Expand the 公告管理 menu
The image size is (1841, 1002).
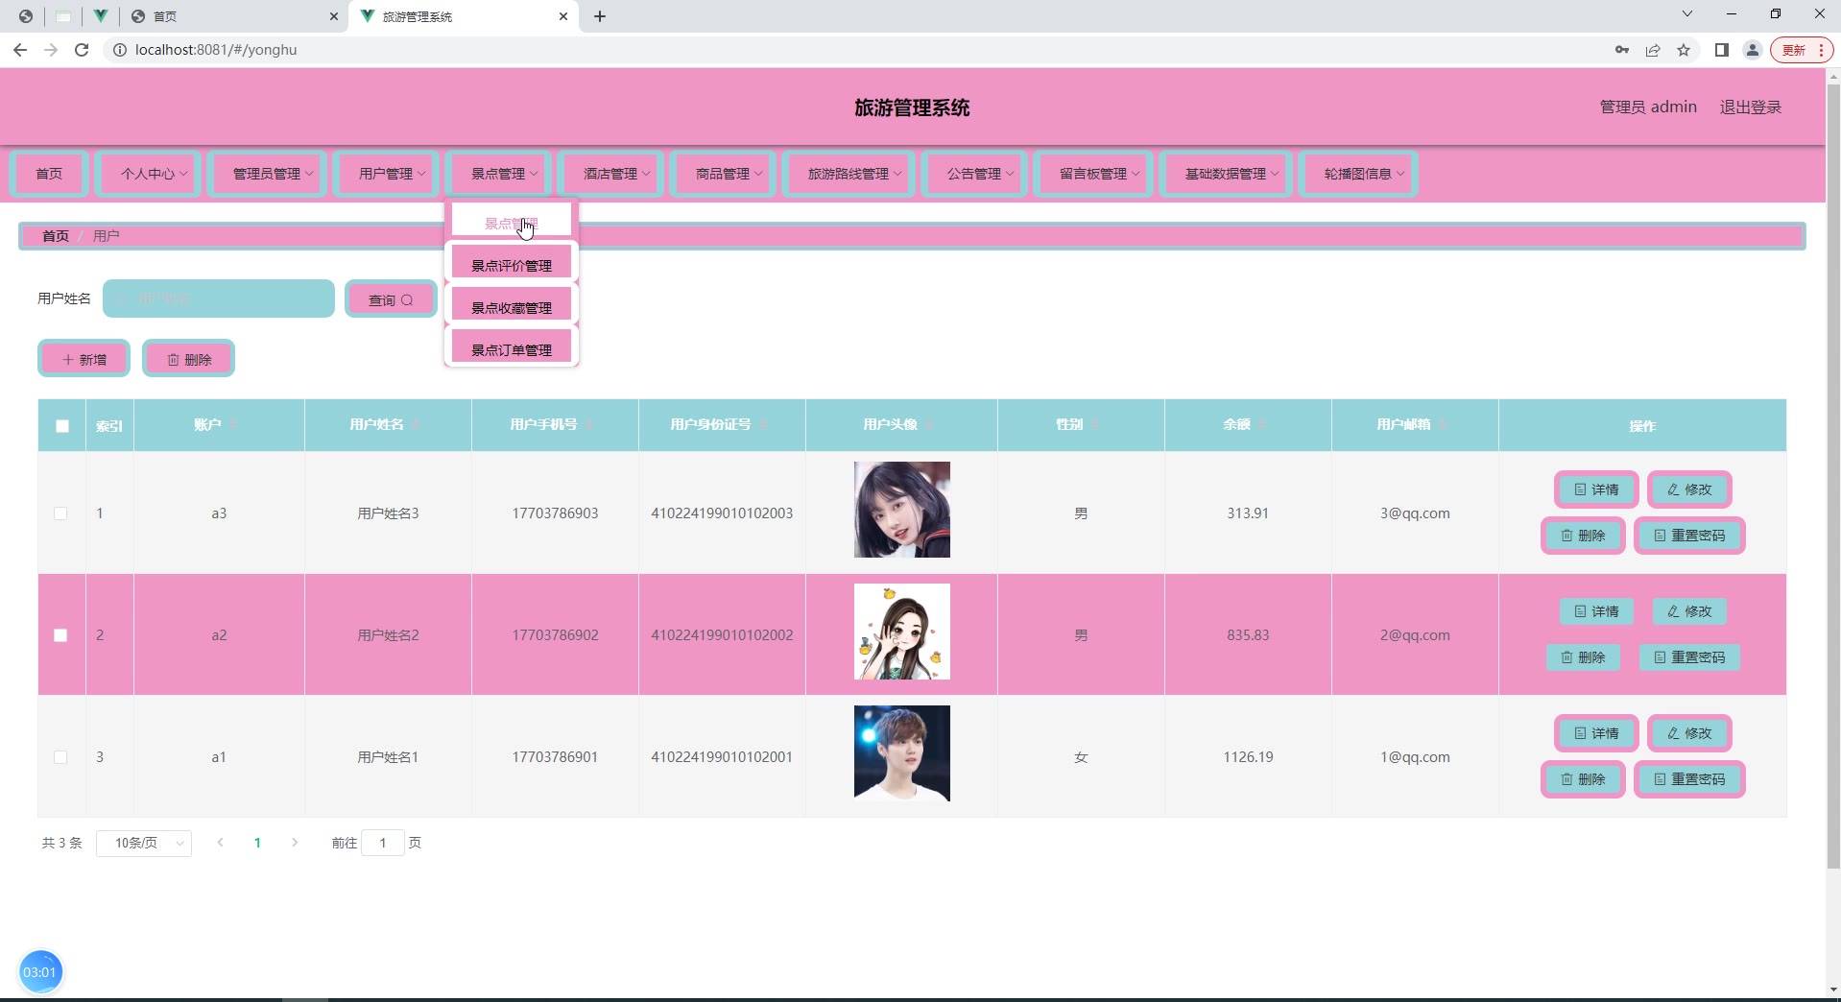click(x=975, y=174)
